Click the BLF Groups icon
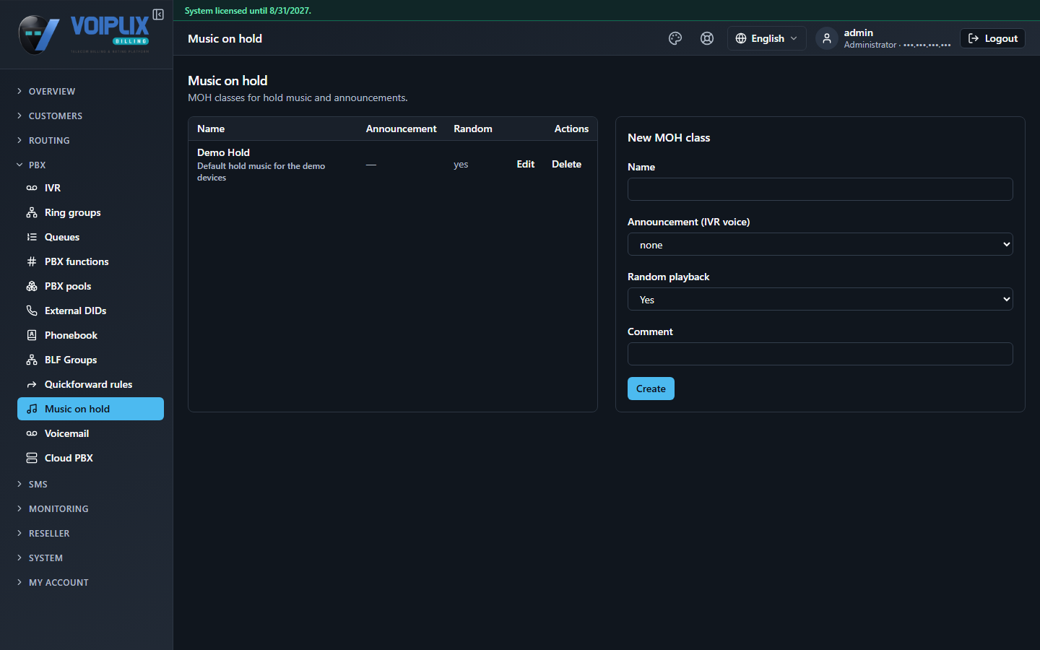The image size is (1040, 650). pyautogui.click(x=32, y=360)
